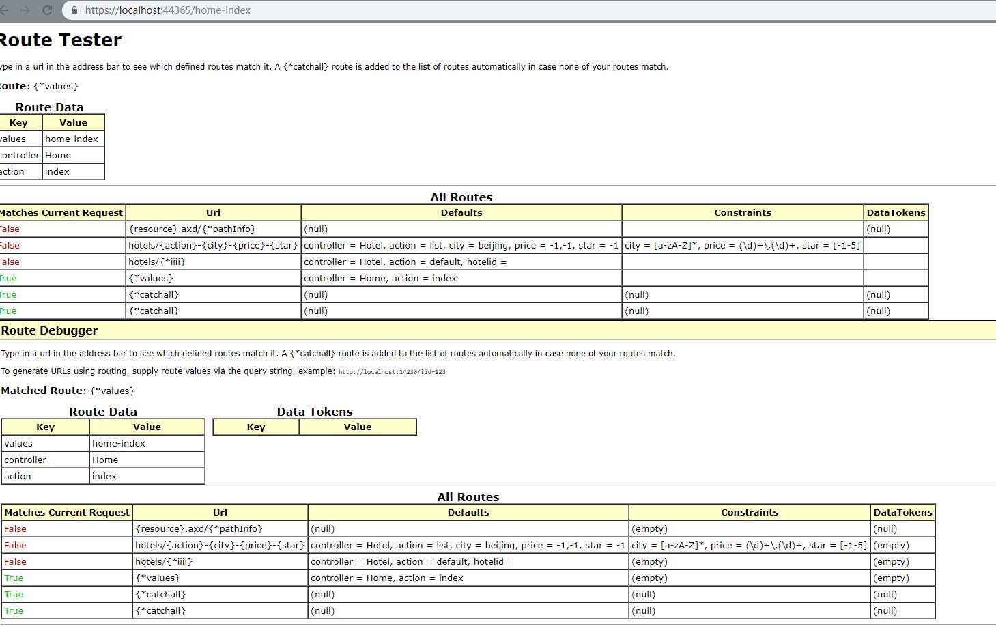Click "controller = Home, action = index" in Route Debugger table

click(387, 578)
